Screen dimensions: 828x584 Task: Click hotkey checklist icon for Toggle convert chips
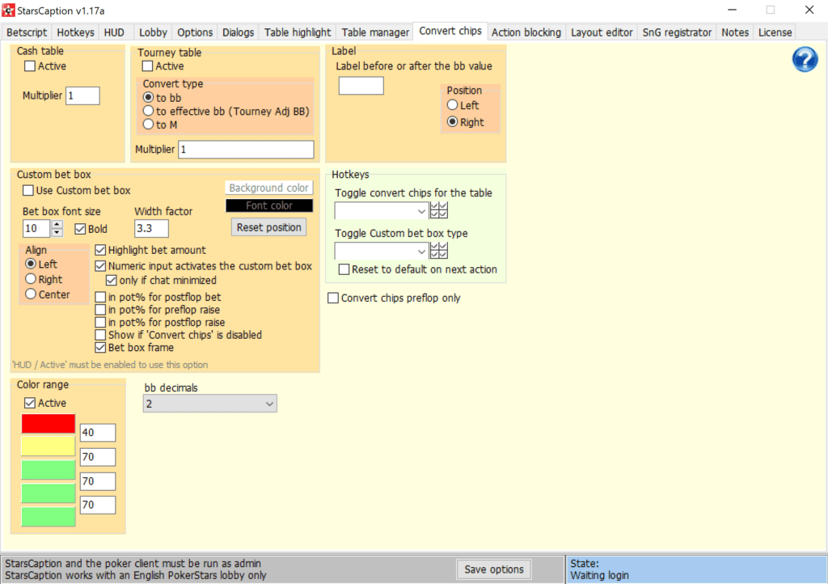(x=439, y=210)
